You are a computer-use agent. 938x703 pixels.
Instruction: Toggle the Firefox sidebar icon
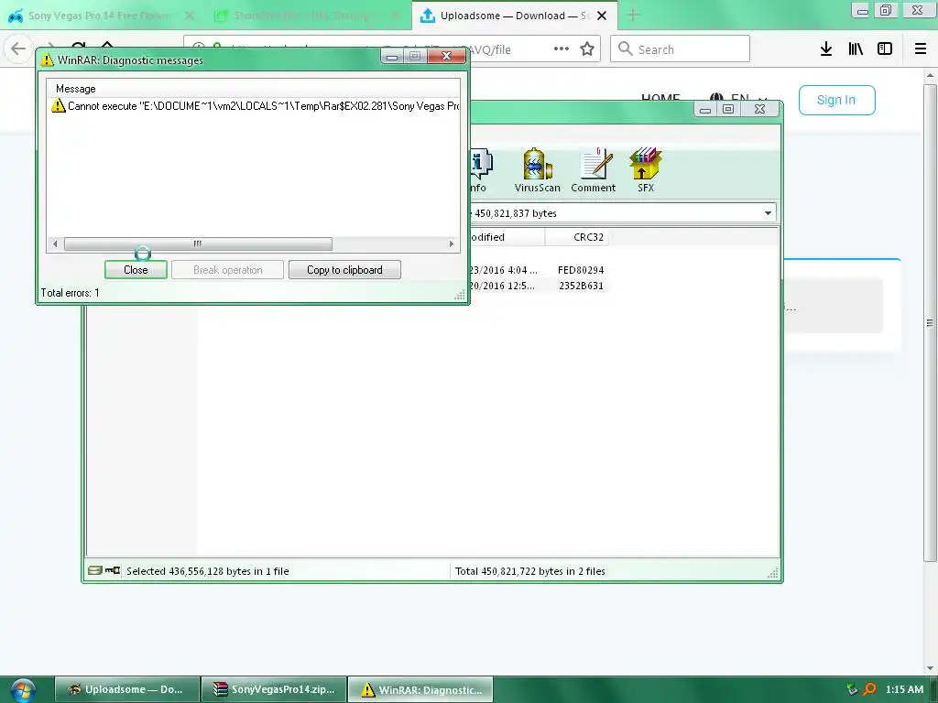click(885, 49)
